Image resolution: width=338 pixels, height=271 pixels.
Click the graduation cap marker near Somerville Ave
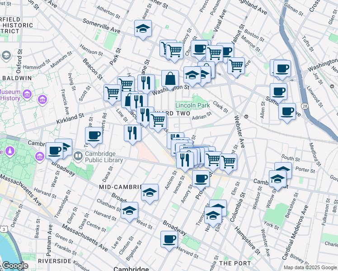point(143,29)
